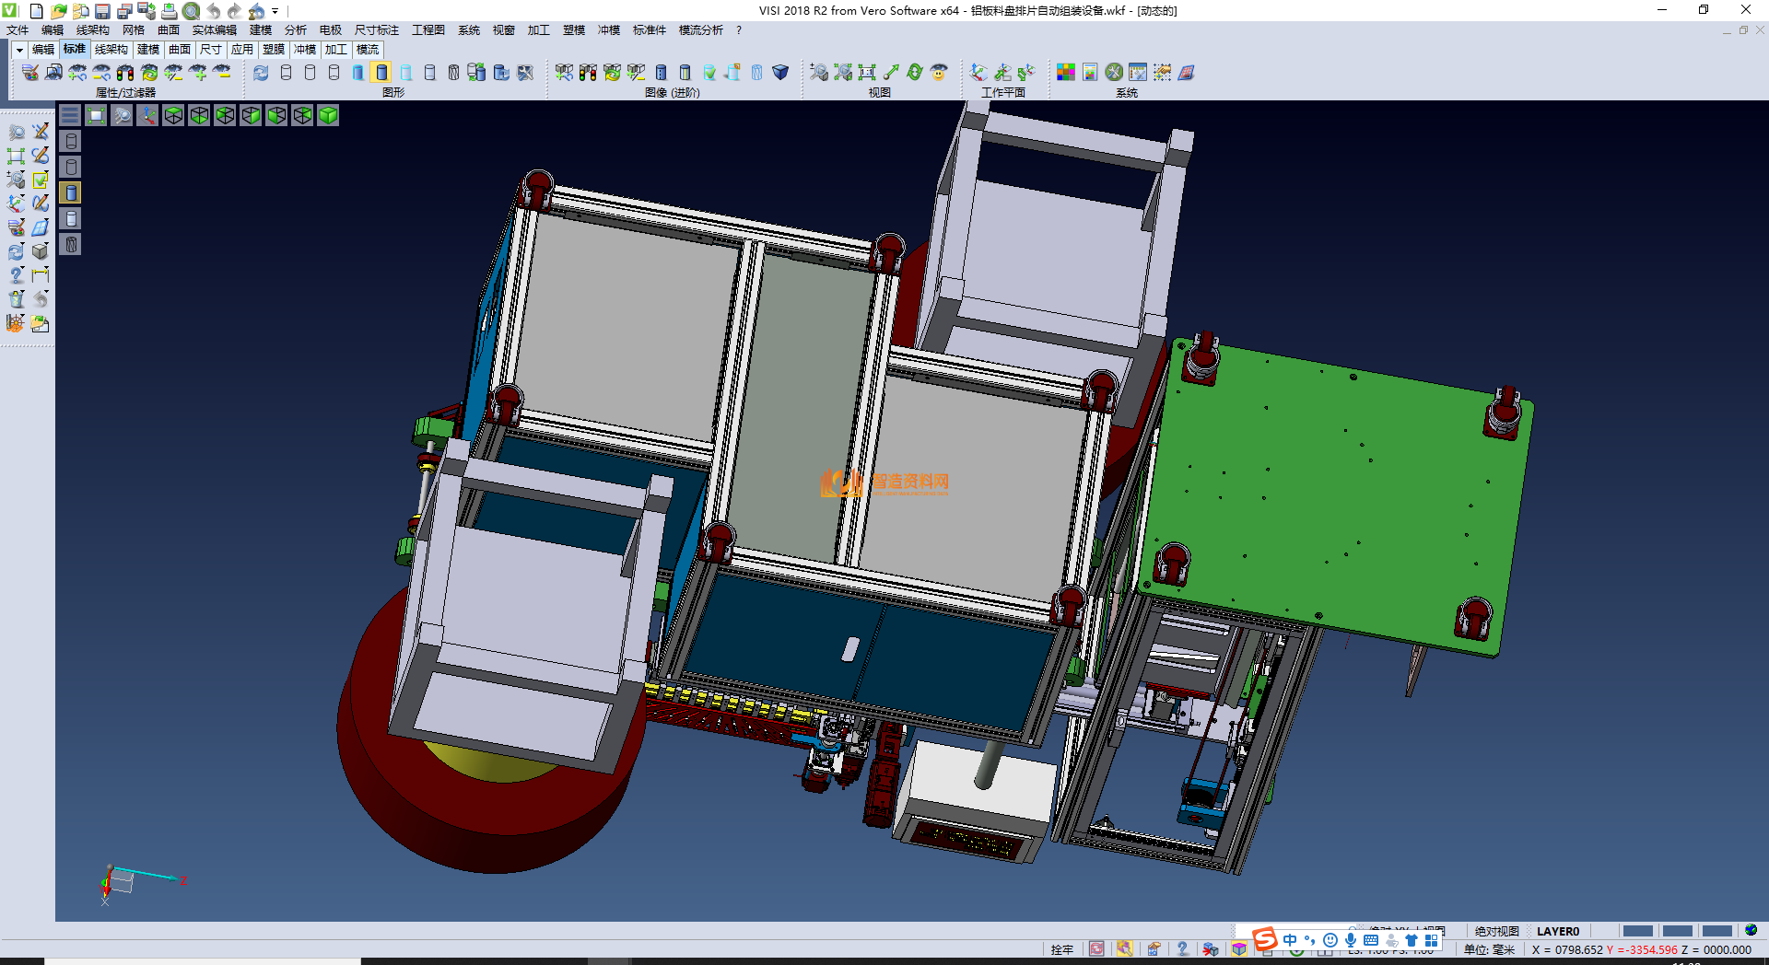The width and height of the screenshot is (1769, 965).
Task: Toggle the highlighted shaded cylinder display mode
Action: pyautogui.click(x=381, y=73)
